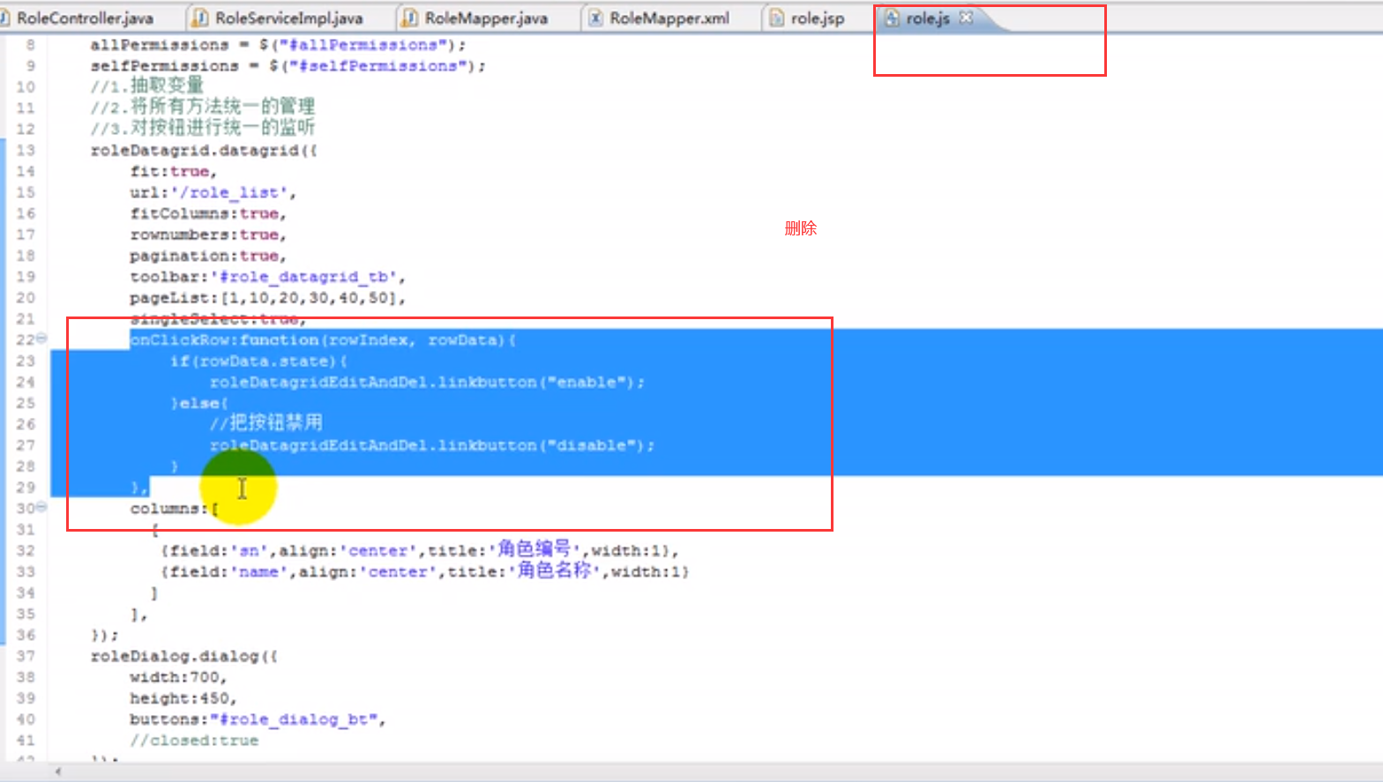Click the roleDialog.dialog line
1383x782 pixels.
pyautogui.click(x=183, y=656)
